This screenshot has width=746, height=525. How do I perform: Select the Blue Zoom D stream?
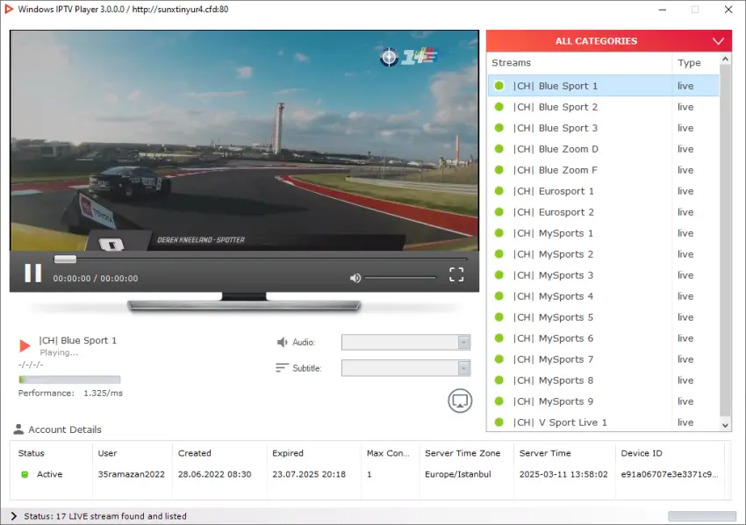[603, 149]
